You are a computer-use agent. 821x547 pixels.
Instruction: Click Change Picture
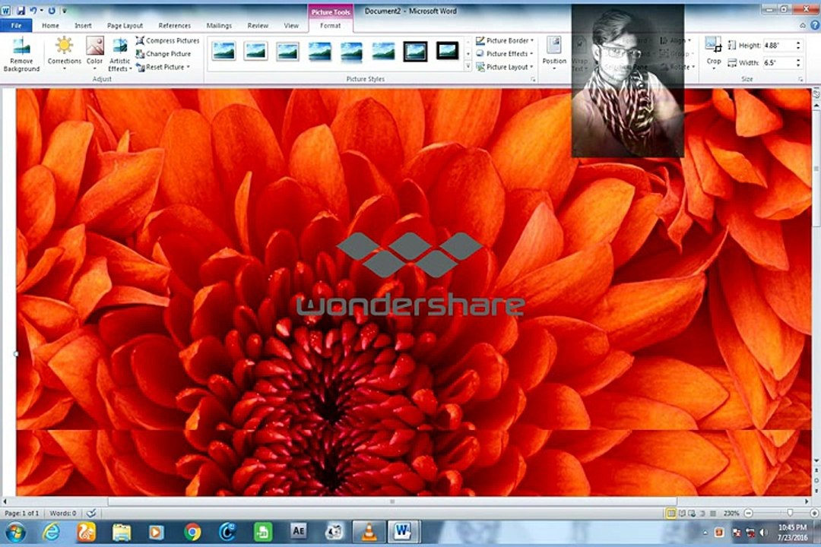pos(163,53)
